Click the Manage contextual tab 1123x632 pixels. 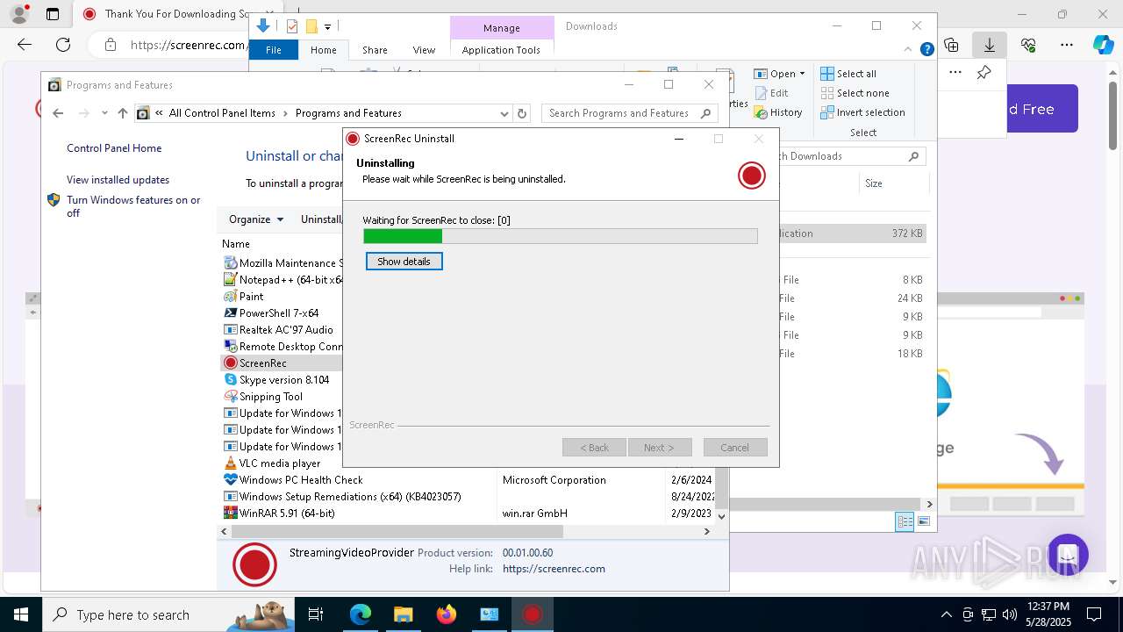point(502,28)
